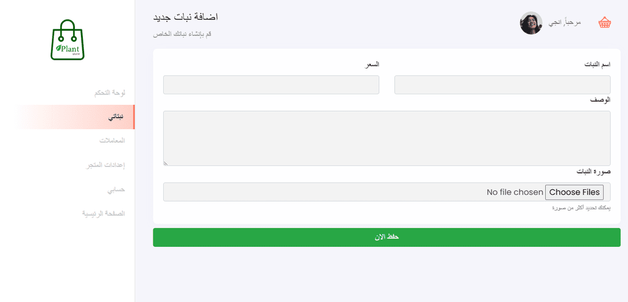Focus the السعر price input field
This screenshot has width=628, height=302.
(271, 85)
